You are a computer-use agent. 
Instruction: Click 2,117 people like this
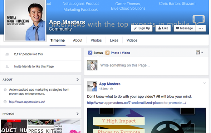[x=28, y=54]
